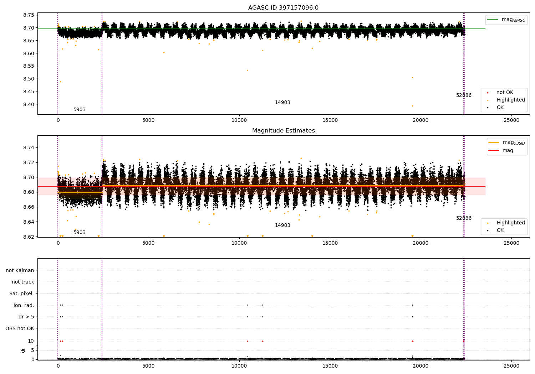535x374 pixels.
Task: Click the '8.55' y-axis tick of top plot
Action: coord(28,66)
